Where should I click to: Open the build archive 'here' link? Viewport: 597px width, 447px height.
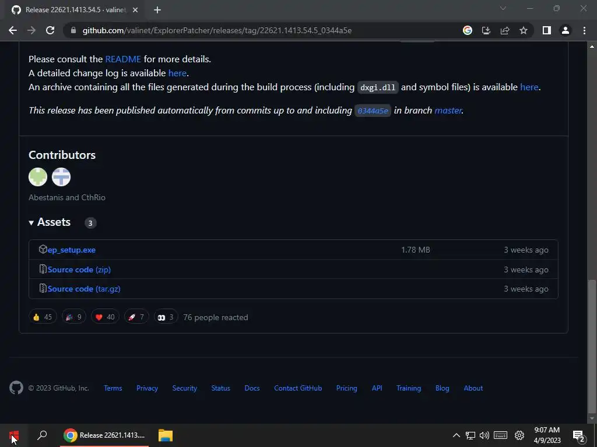(x=529, y=87)
